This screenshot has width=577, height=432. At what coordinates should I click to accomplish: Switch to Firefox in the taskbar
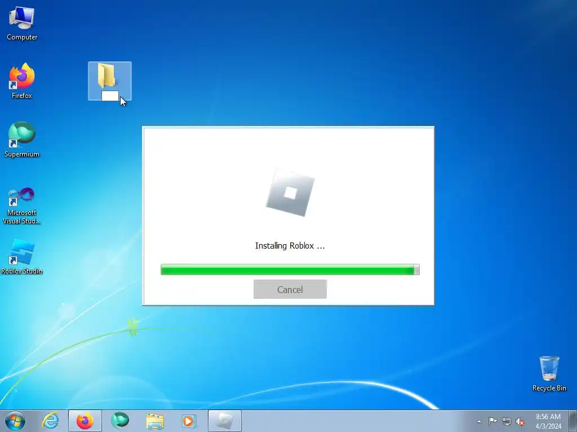click(85, 421)
